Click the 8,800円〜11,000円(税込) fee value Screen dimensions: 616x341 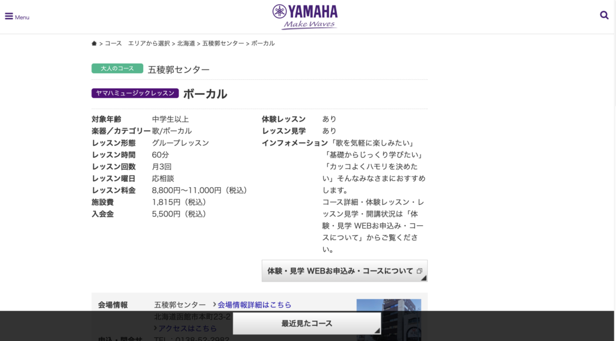pos(199,190)
